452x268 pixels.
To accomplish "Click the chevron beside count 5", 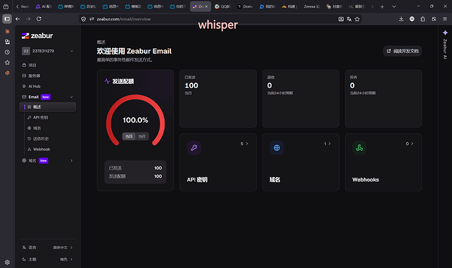I will [247, 144].
